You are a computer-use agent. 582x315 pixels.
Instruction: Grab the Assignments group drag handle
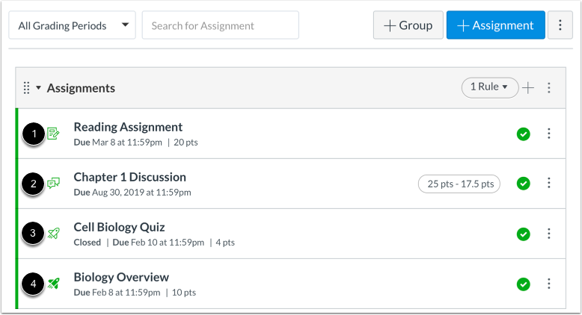26,88
